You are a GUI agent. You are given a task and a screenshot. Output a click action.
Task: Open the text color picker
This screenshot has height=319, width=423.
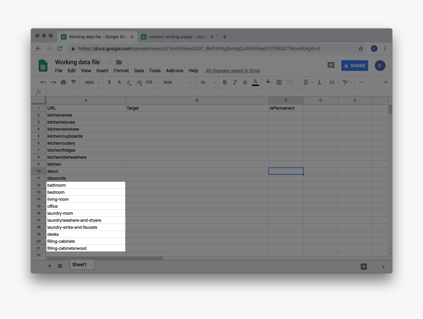click(255, 82)
